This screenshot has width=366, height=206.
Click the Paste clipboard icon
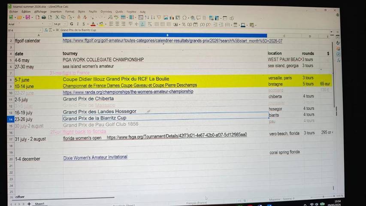[70, 18]
